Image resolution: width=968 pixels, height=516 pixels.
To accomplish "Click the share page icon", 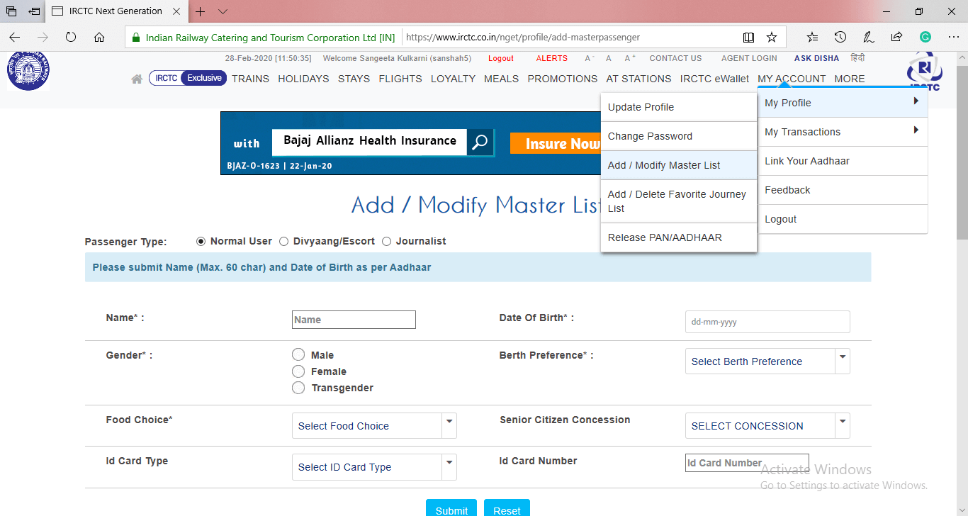I will pyautogui.click(x=896, y=38).
